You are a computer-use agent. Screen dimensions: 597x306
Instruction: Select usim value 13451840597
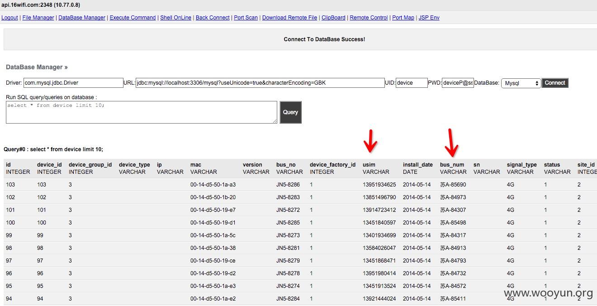click(379, 223)
